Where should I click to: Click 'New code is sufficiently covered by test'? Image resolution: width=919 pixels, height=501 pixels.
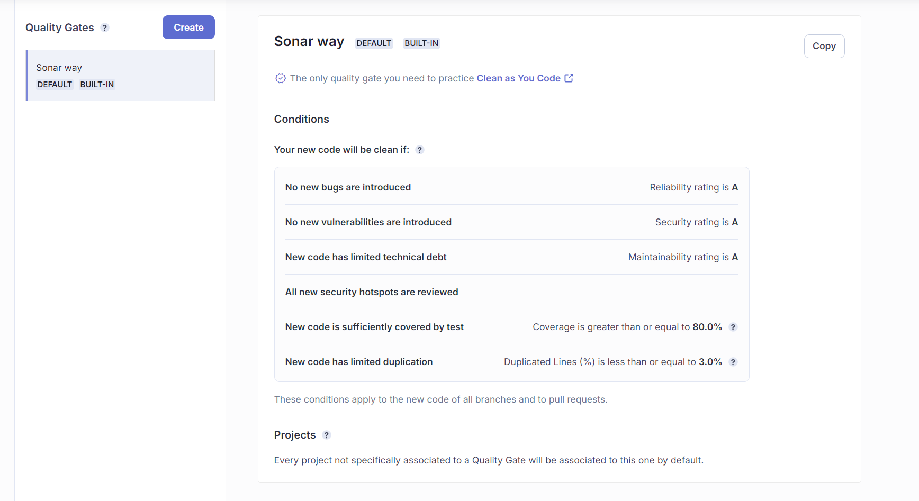tap(374, 327)
